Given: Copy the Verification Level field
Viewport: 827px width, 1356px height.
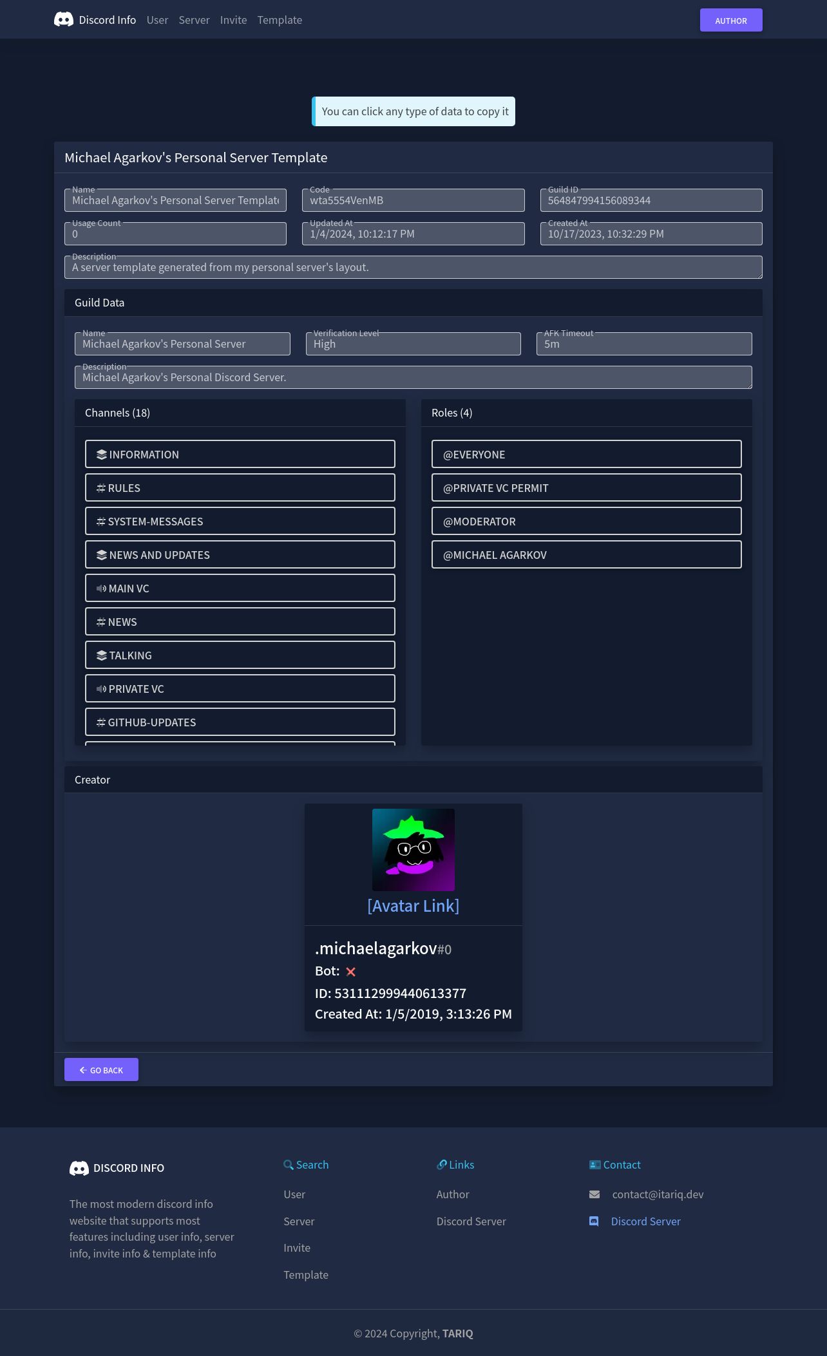Looking at the screenshot, I should coord(413,344).
